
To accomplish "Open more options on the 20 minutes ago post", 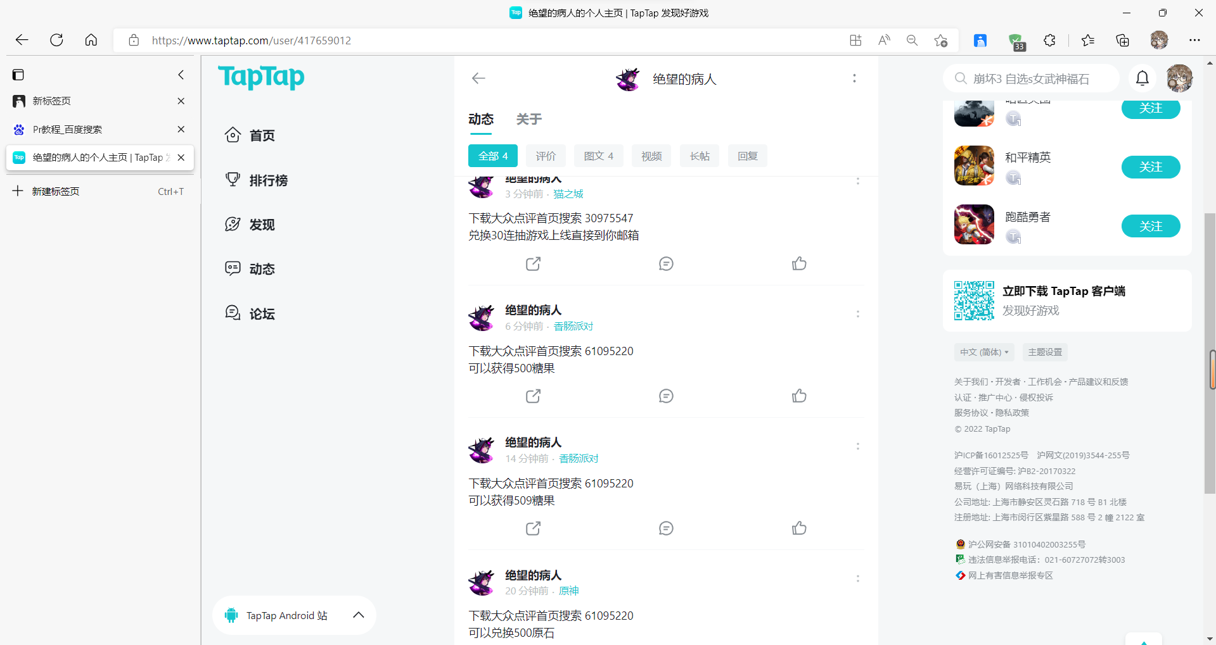I will (x=858, y=579).
